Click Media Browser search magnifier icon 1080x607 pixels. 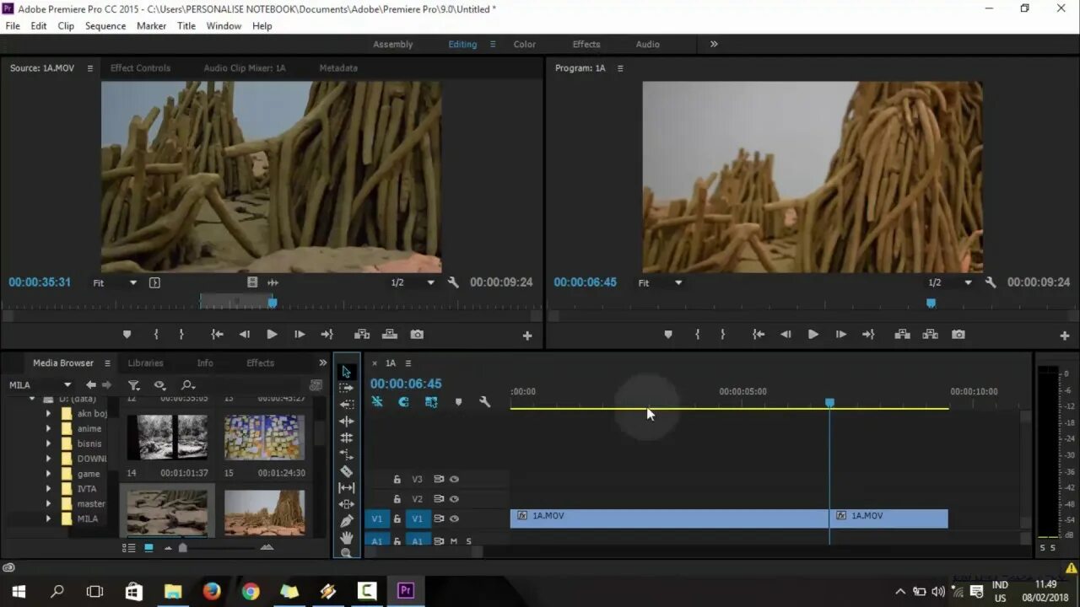[187, 385]
